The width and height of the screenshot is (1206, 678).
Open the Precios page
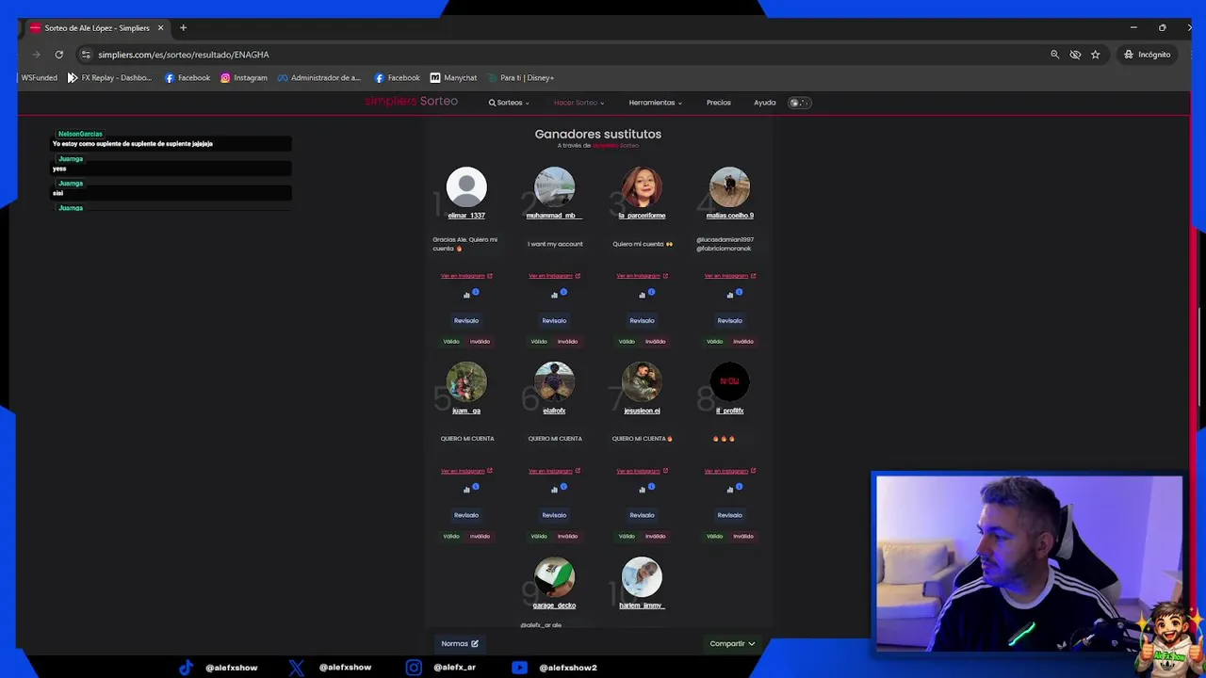coord(719,103)
